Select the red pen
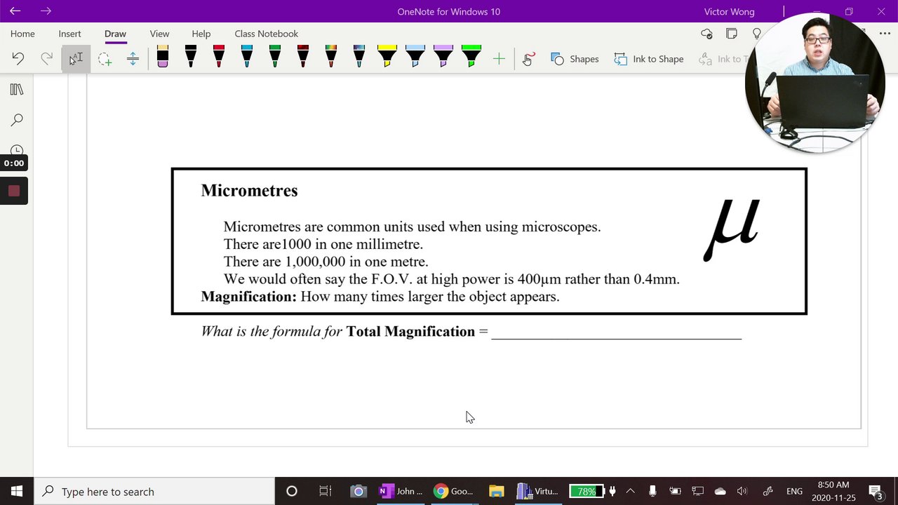The image size is (898, 505). coord(219,57)
